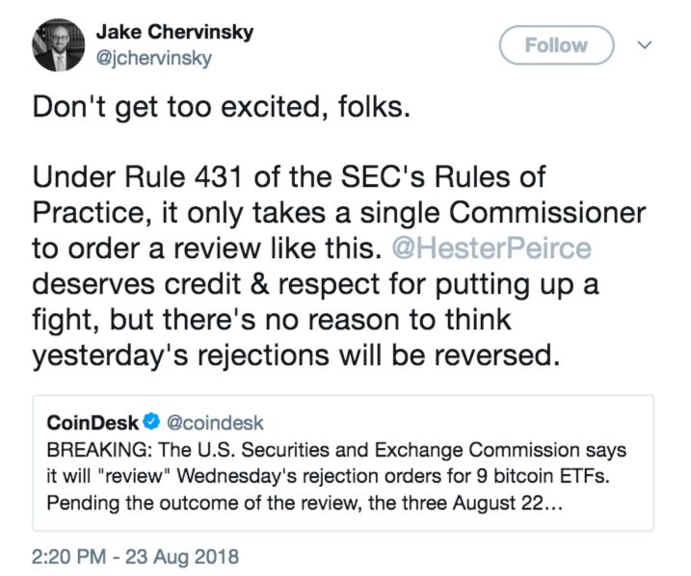Open the Jake Chervinsky display name link
This screenshot has height=576, width=691.
175,33
